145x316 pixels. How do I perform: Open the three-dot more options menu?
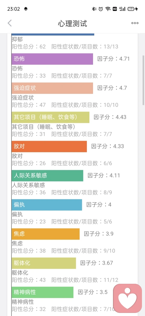[135, 23]
